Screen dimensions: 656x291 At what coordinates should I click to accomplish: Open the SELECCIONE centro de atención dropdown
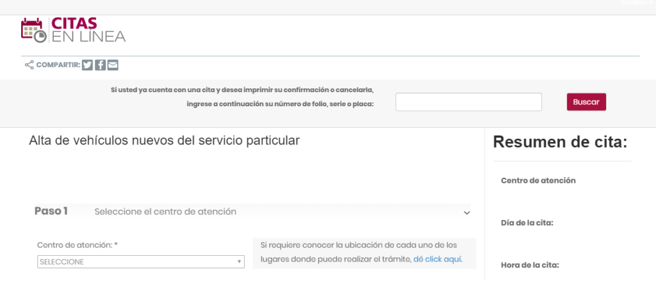140,262
